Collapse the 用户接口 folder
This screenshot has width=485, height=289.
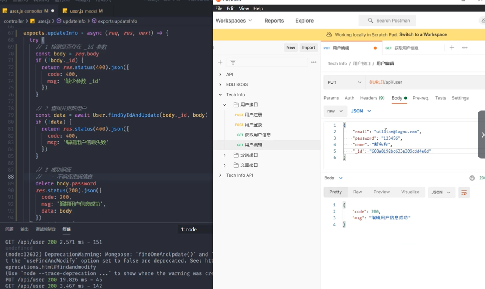coord(225,105)
